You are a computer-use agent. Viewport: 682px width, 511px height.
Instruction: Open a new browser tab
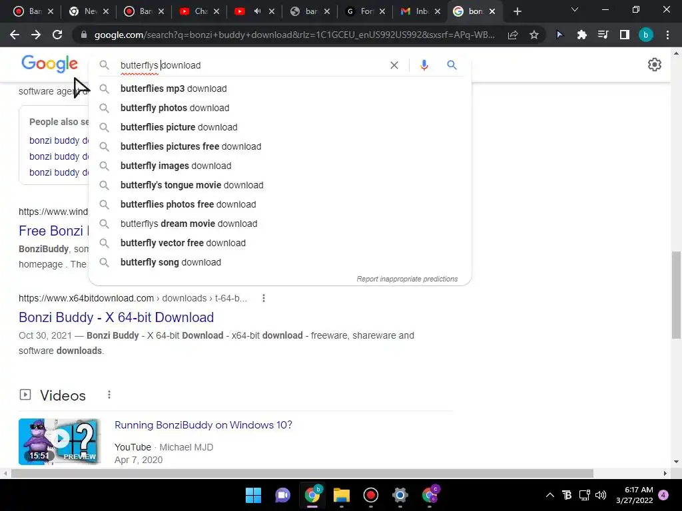pyautogui.click(x=517, y=11)
